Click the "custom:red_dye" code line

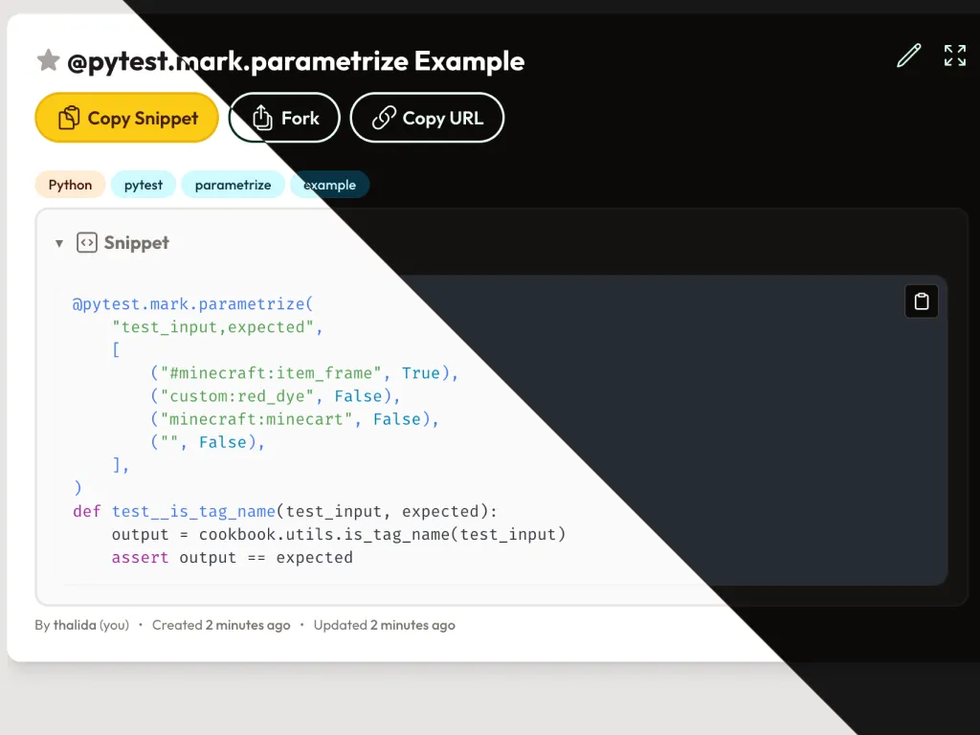[x=275, y=396]
